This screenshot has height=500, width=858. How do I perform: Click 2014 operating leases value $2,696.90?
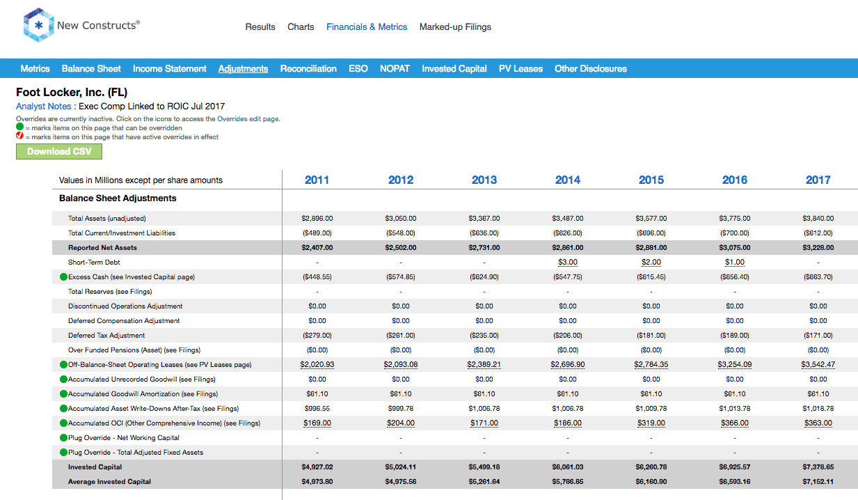568,365
